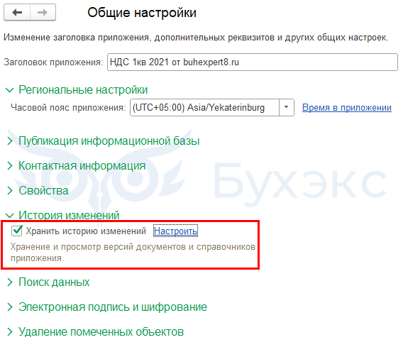
Task: Open the Контактная информация section heading
Action: pos(82,166)
